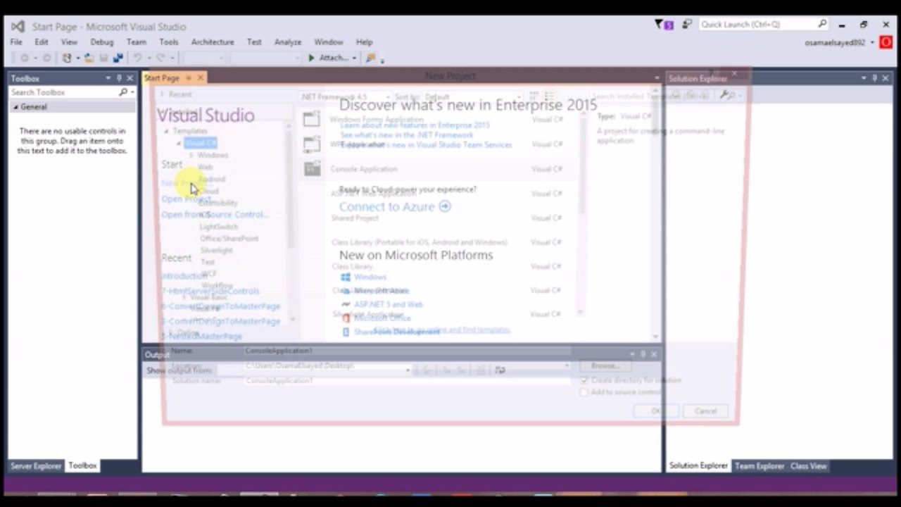Screen dimensions: 901x507
Task: Open the Tools menu
Action: (x=169, y=42)
